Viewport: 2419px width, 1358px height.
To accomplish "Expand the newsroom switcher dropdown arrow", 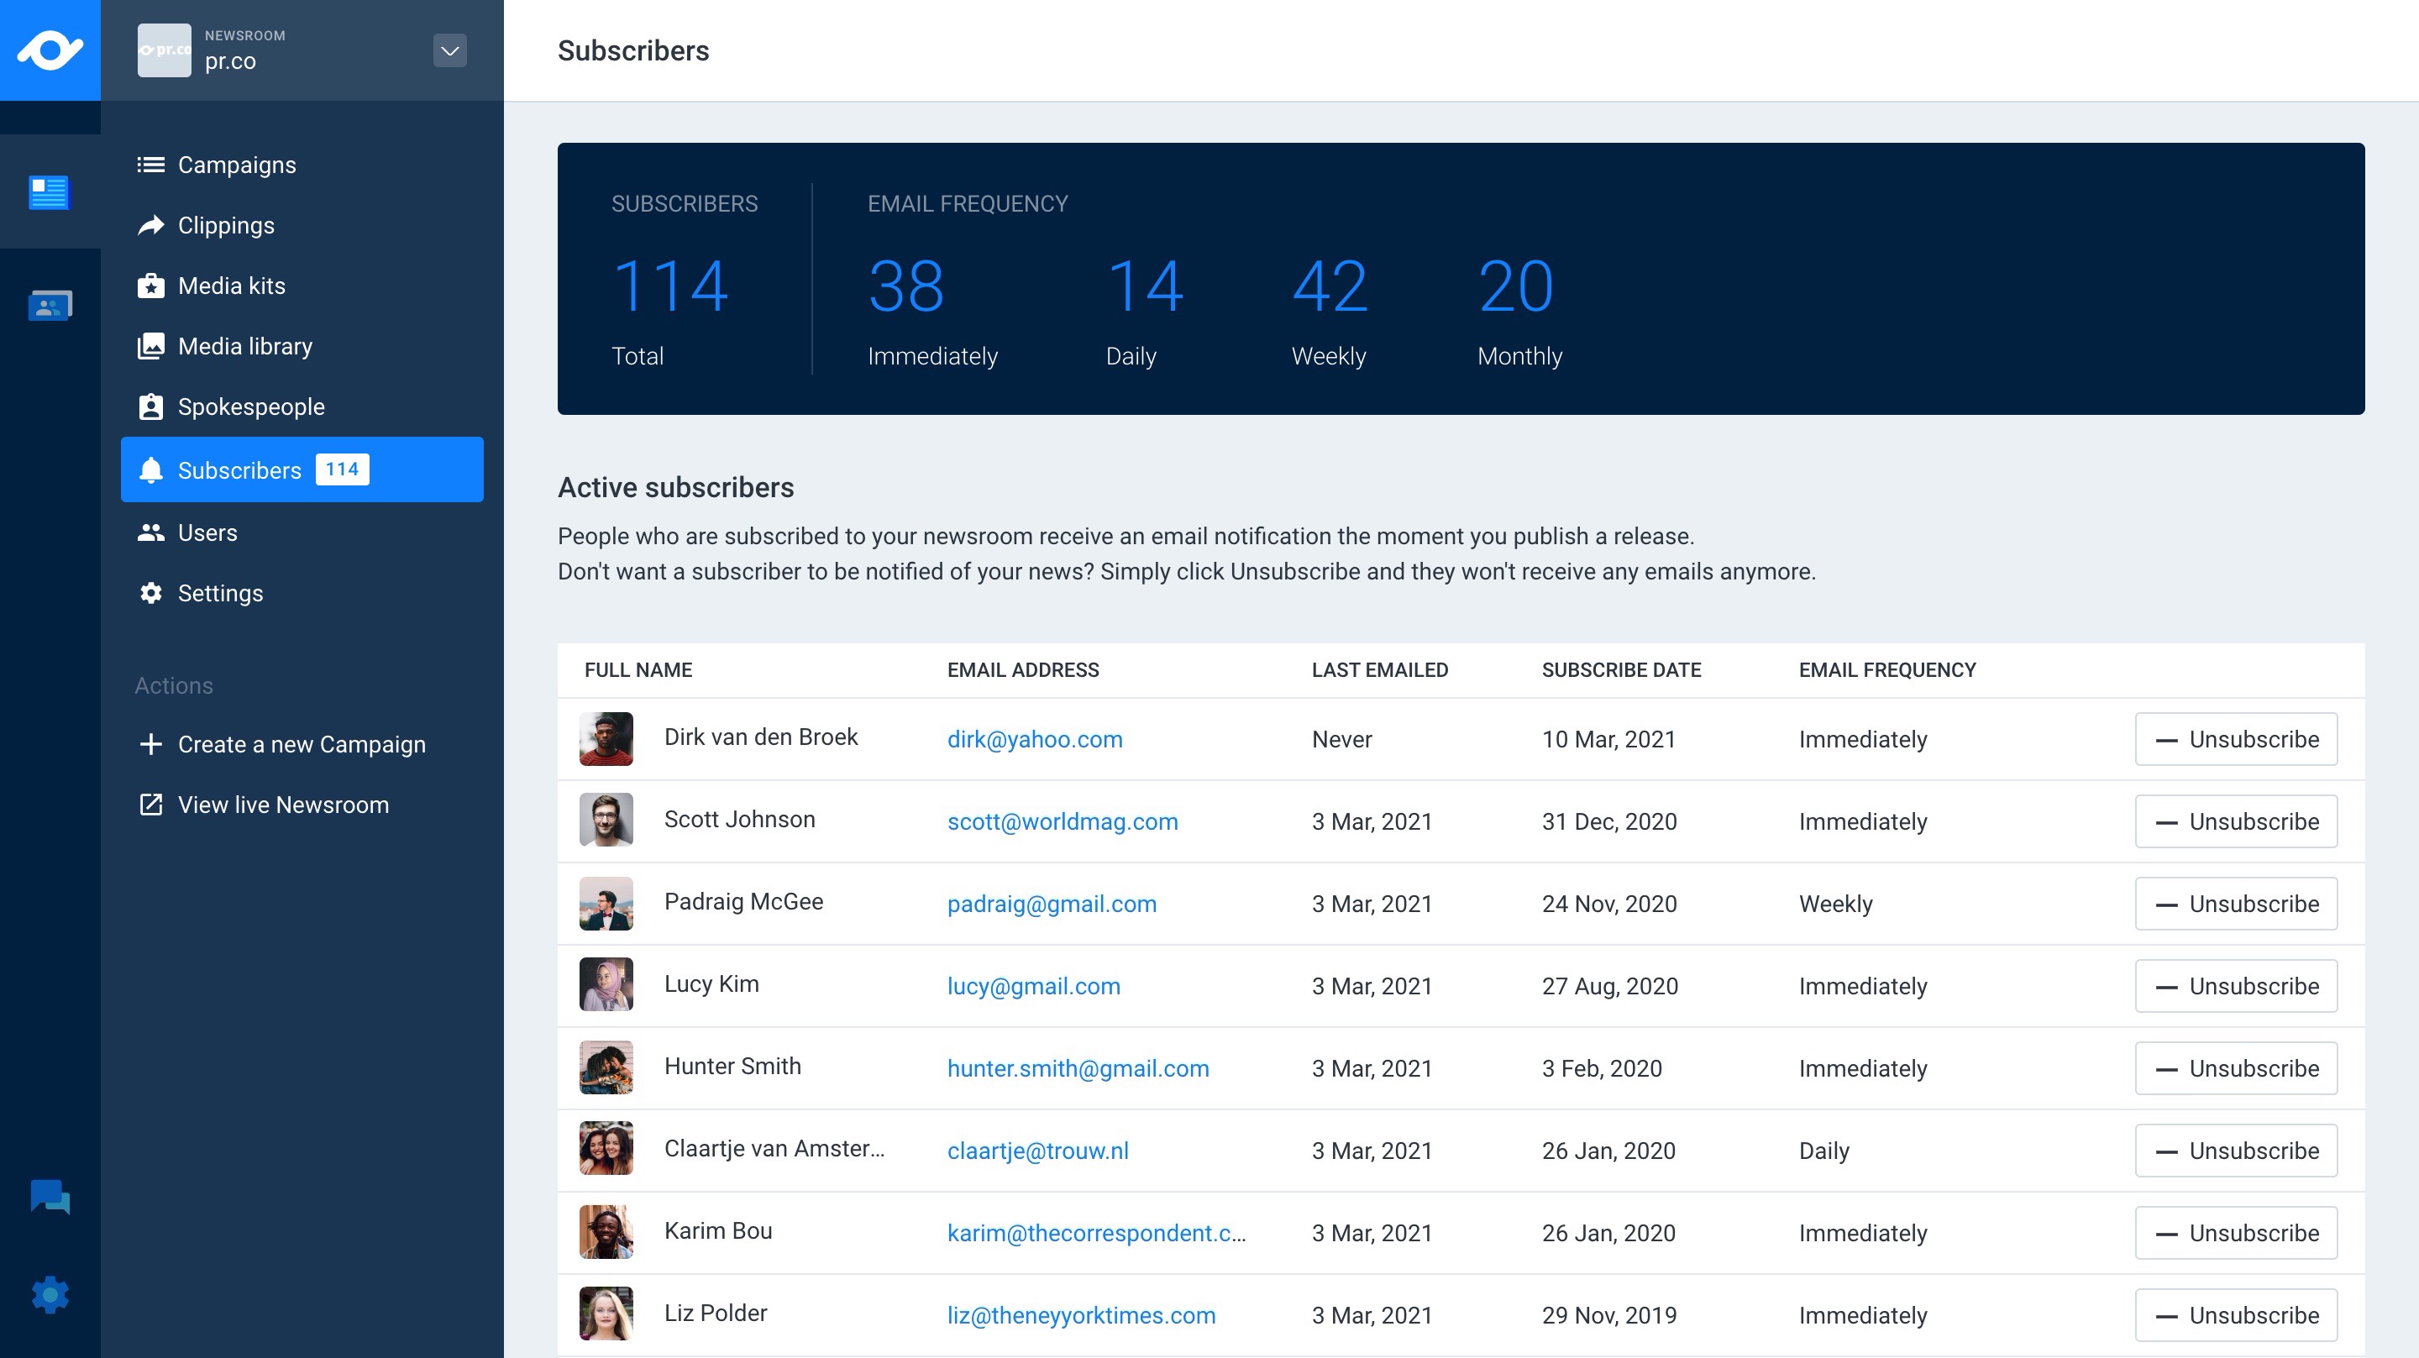I will tap(450, 50).
